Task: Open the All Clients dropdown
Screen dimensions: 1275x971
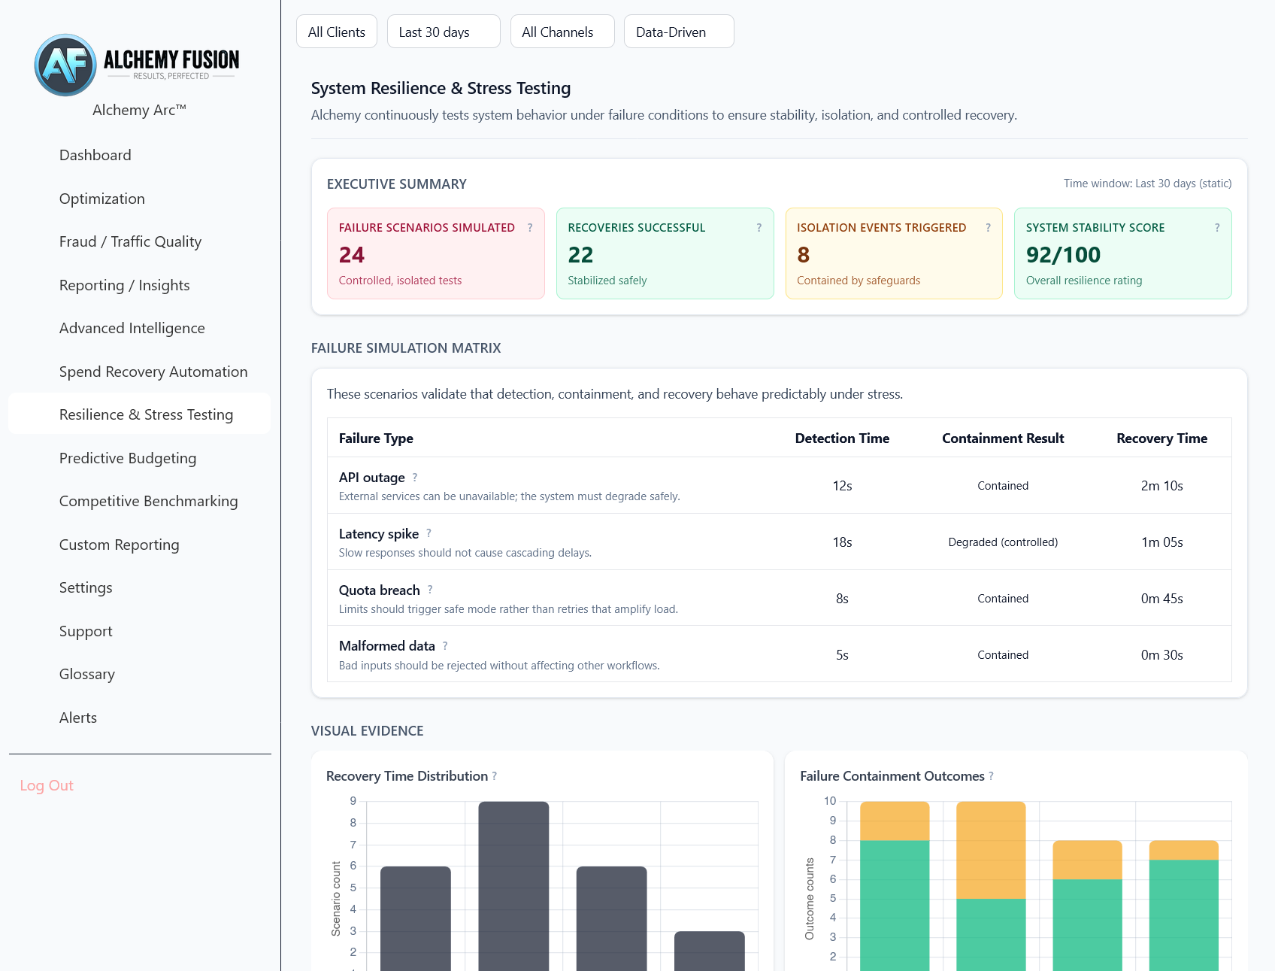Action: (337, 32)
